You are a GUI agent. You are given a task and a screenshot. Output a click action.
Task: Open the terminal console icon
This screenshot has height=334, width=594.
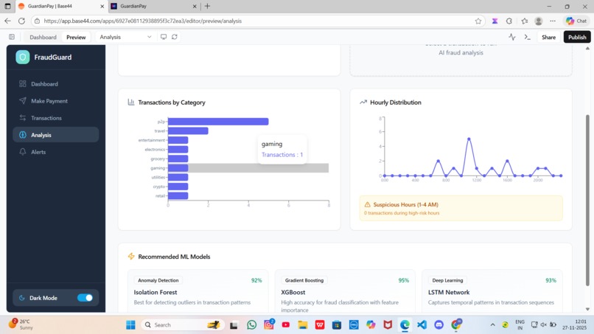pos(528,37)
